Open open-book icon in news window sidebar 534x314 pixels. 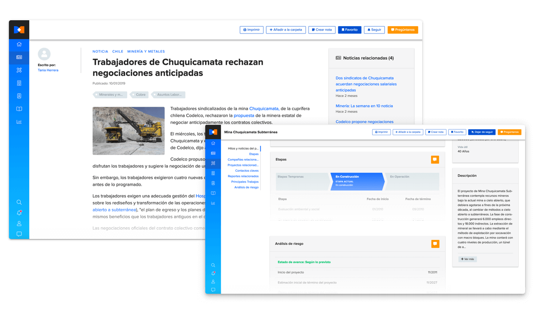19,109
